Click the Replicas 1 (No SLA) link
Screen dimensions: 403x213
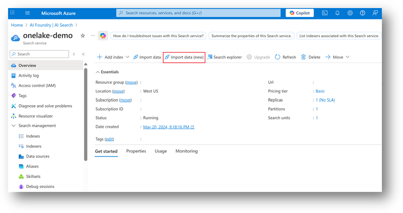click(x=325, y=100)
